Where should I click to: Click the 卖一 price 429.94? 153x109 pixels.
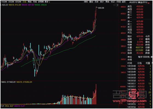pos(140,18)
